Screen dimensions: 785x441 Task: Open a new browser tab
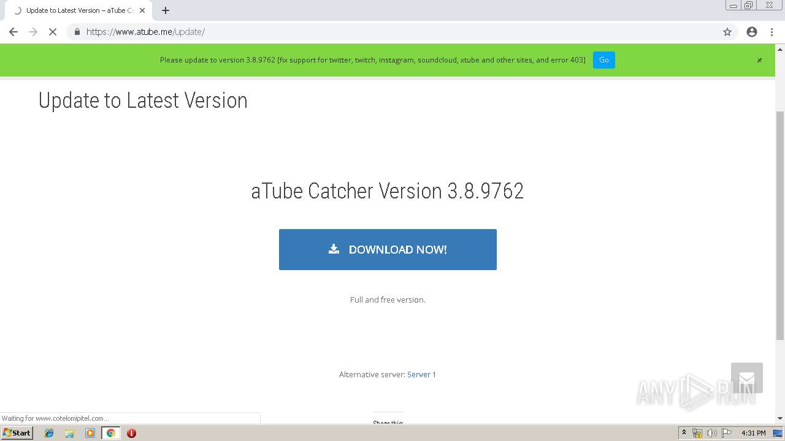(166, 10)
